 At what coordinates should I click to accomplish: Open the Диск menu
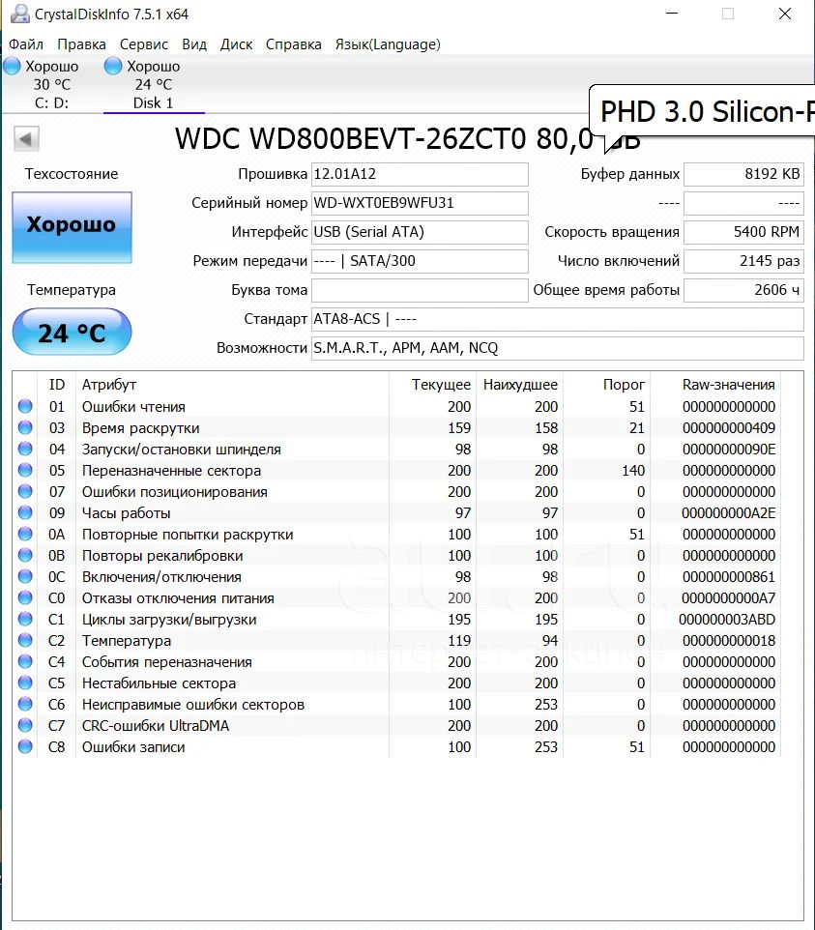coord(236,44)
